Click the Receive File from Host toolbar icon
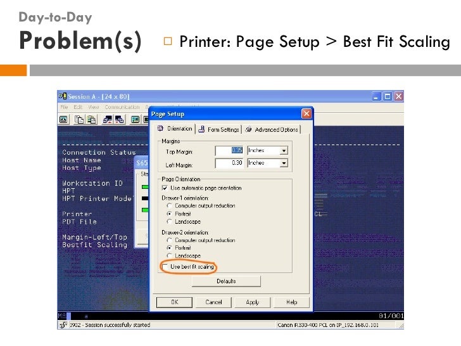461x346 pixels. pyautogui.click(x=120, y=119)
